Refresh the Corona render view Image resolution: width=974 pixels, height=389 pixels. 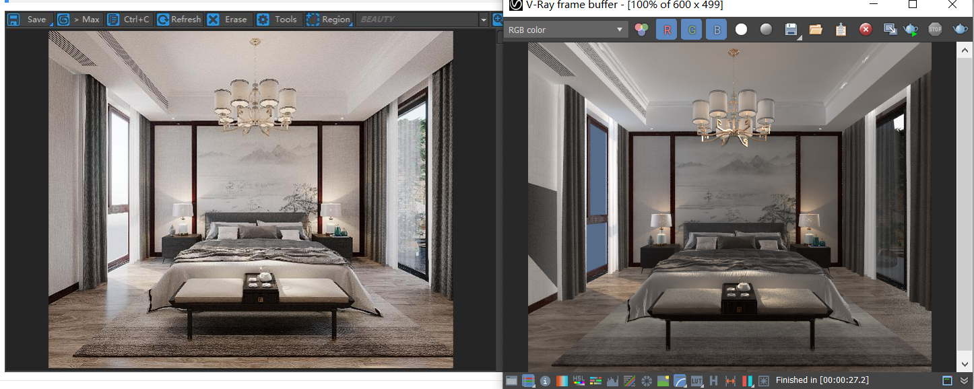[x=179, y=20]
